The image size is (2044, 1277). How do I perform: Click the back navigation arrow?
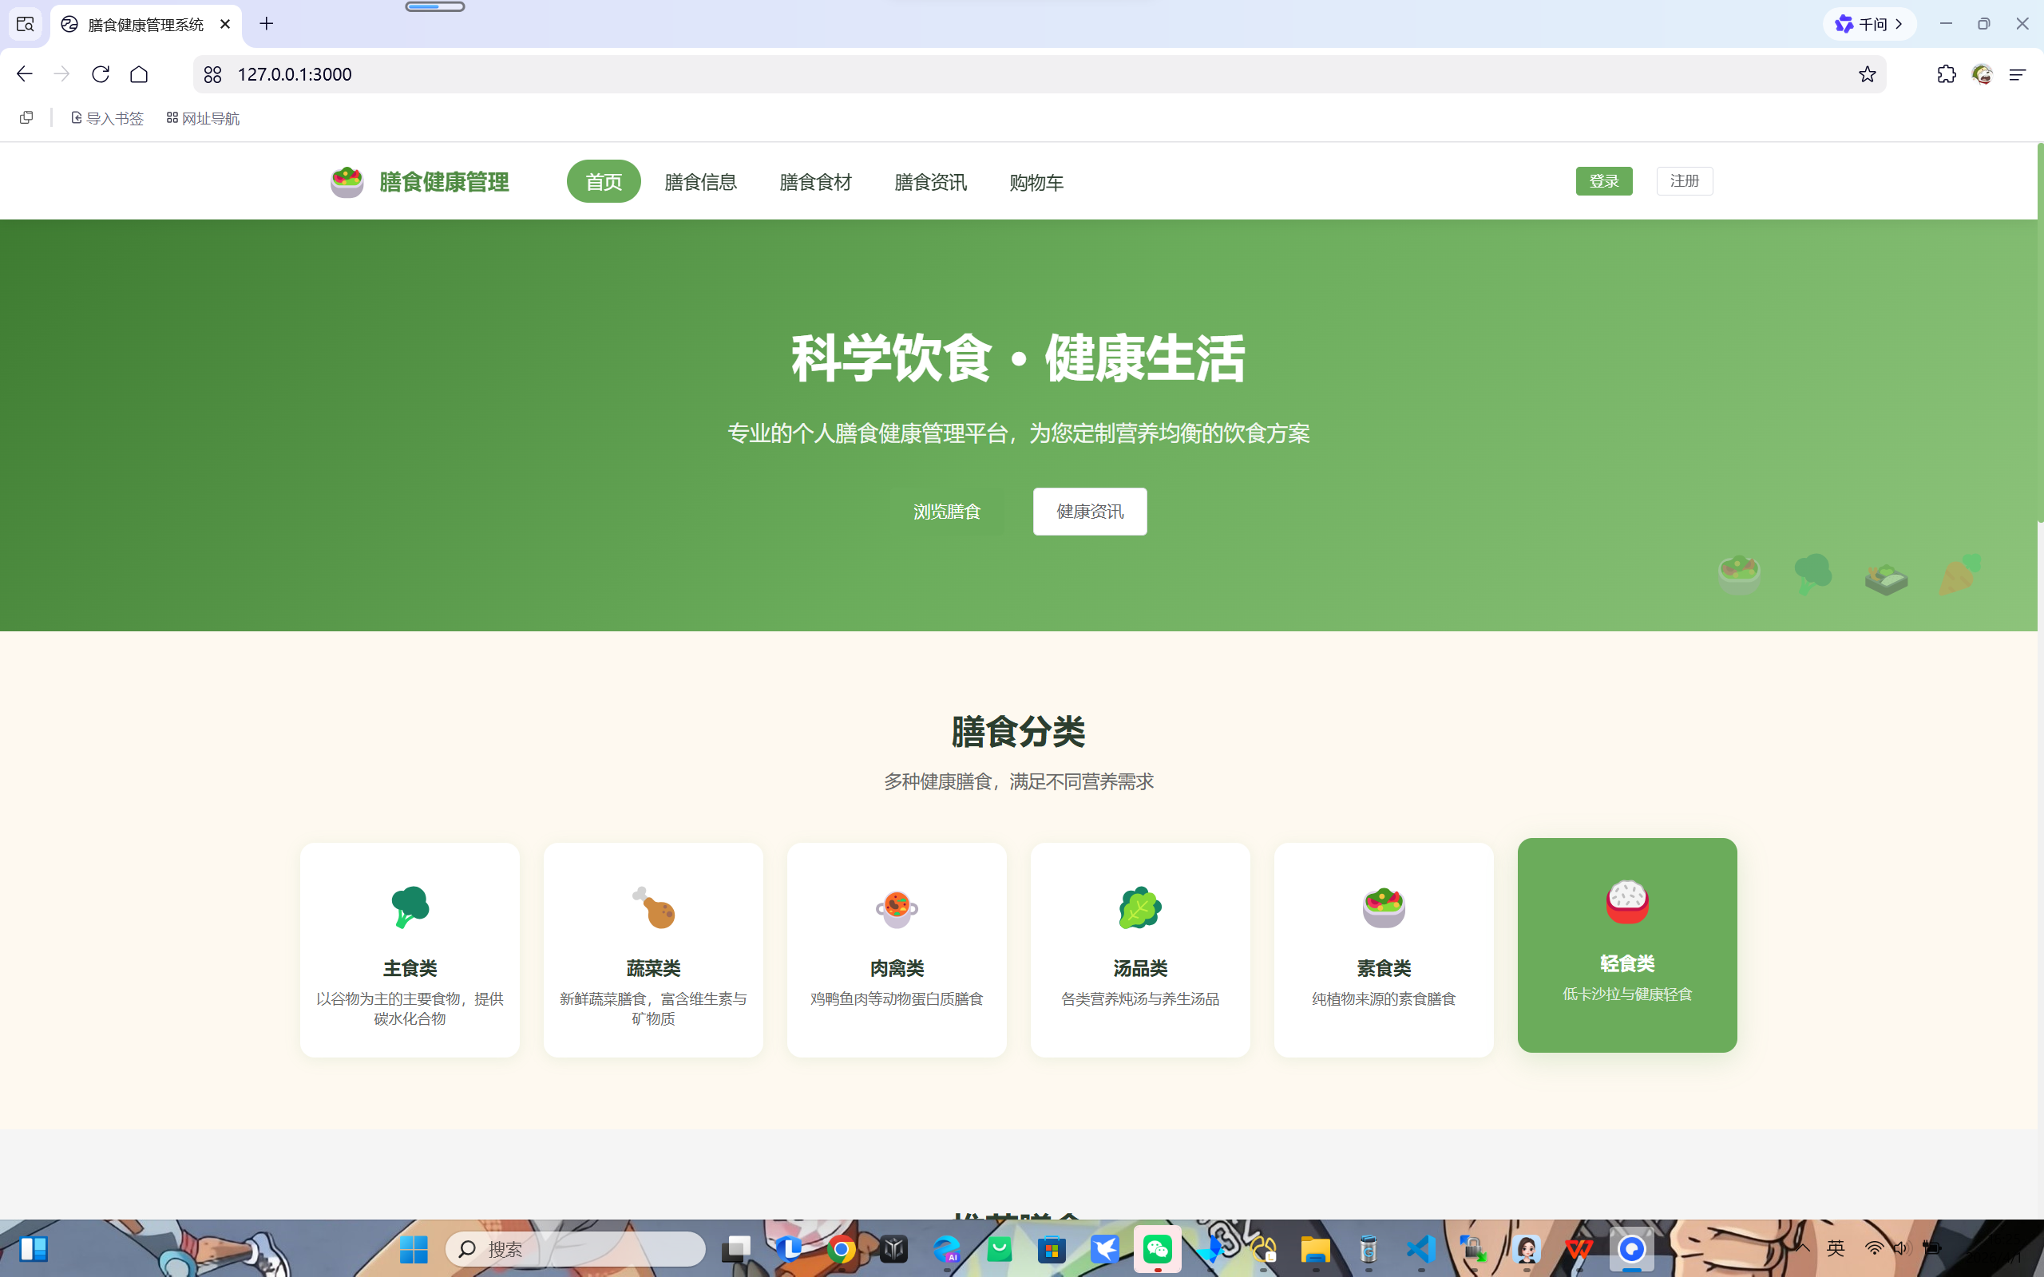24,74
